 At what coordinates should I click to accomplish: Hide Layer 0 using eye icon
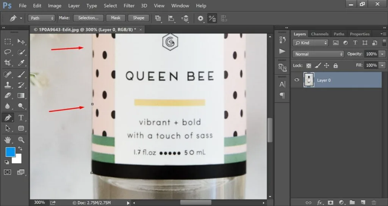click(297, 80)
